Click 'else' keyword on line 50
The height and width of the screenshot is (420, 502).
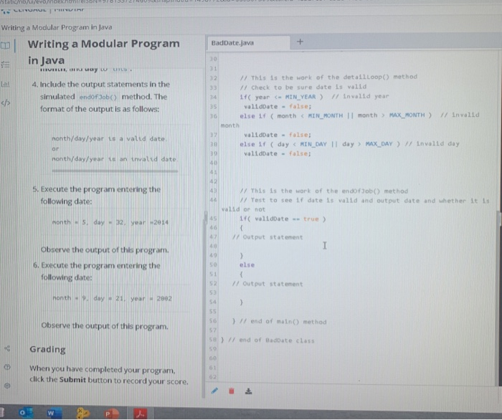click(x=247, y=265)
